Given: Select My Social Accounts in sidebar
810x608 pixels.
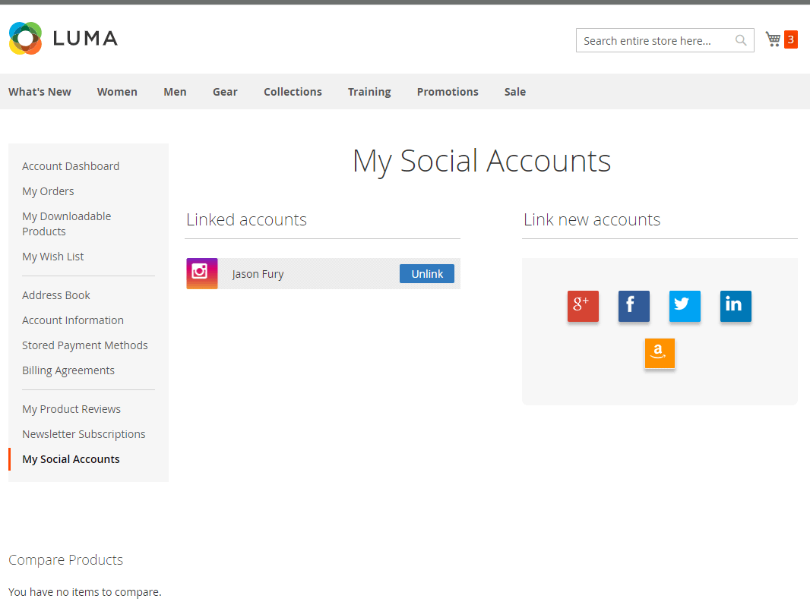Looking at the screenshot, I should pos(71,459).
